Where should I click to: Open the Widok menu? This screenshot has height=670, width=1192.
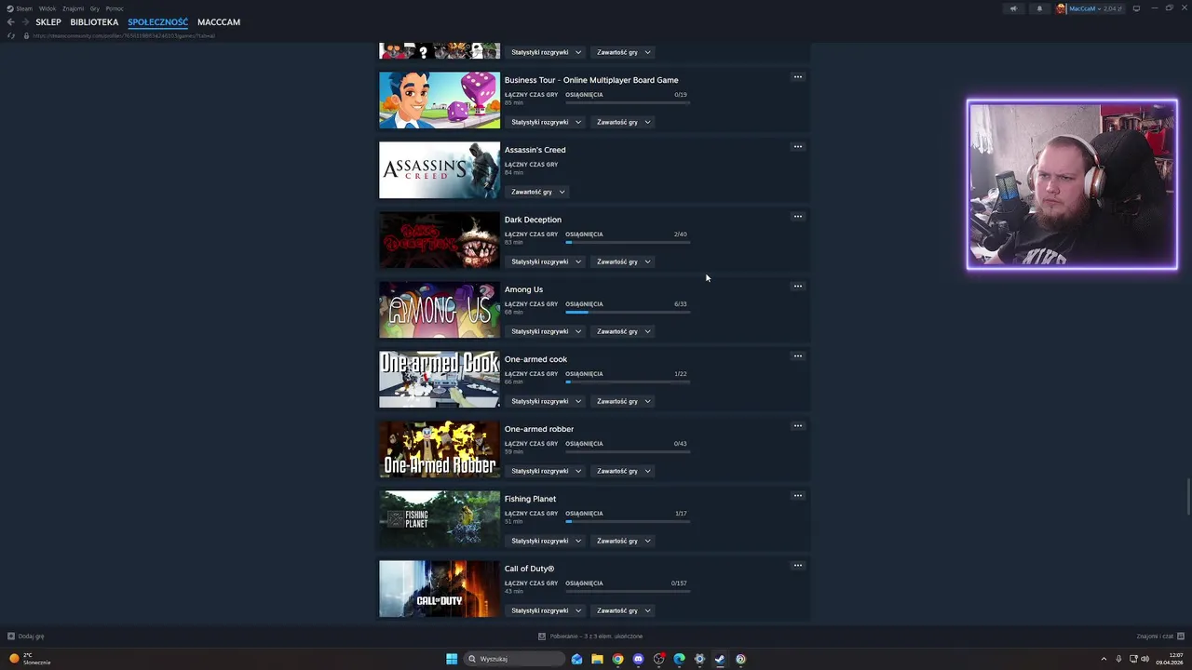click(47, 8)
